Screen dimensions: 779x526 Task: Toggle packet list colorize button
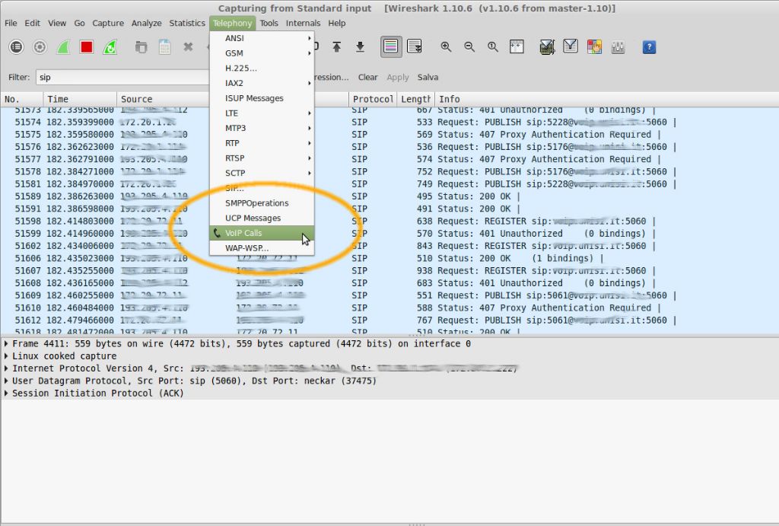point(390,47)
